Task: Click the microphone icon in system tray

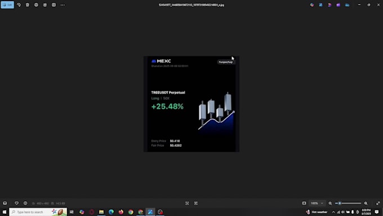Action: (353, 212)
